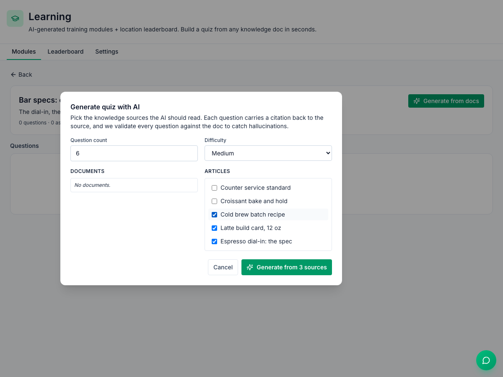Cancel the Generate quiz dialog
This screenshot has width=503, height=377.
[x=223, y=267]
